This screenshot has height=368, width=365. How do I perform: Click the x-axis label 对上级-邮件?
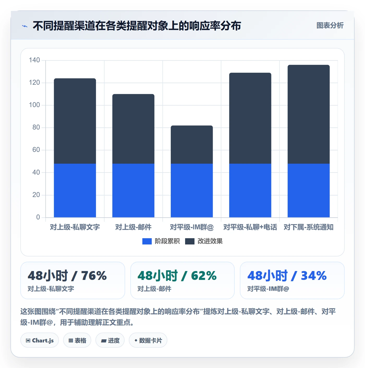133,227
